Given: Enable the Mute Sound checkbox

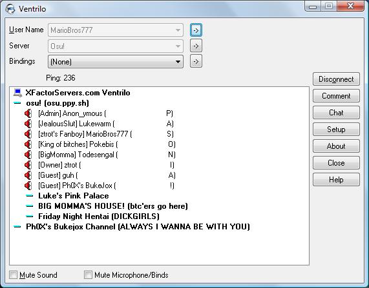Looking at the screenshot, I should click(x=13, y=275).
